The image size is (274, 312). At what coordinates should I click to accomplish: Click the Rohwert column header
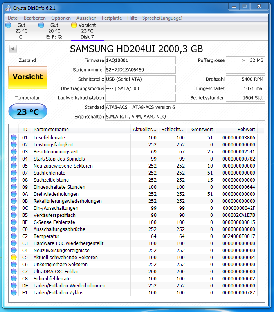236,130
